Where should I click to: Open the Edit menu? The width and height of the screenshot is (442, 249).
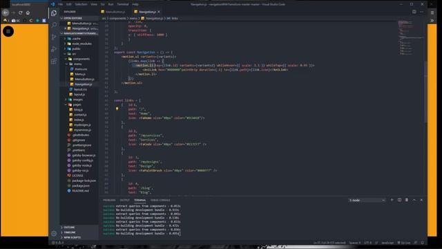click(69, 4)
